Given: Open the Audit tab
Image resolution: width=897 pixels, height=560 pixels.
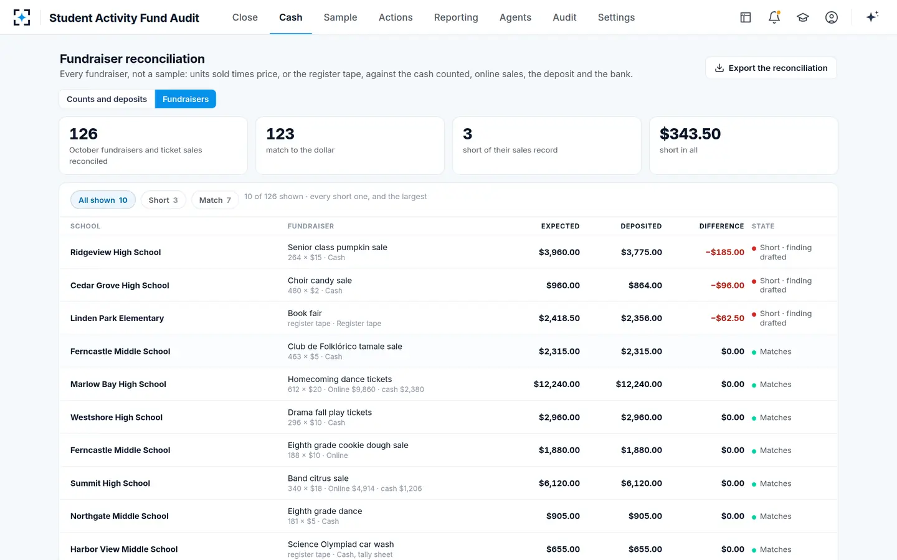Looking at the screenshot, I should [x=564, y=17].
